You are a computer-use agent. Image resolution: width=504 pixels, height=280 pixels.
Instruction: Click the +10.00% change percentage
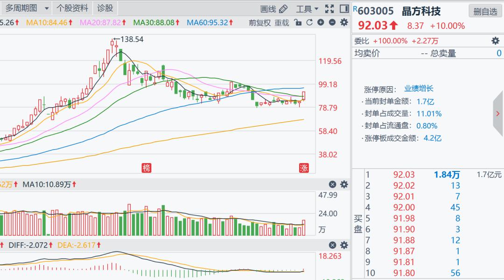coord(448,26)
